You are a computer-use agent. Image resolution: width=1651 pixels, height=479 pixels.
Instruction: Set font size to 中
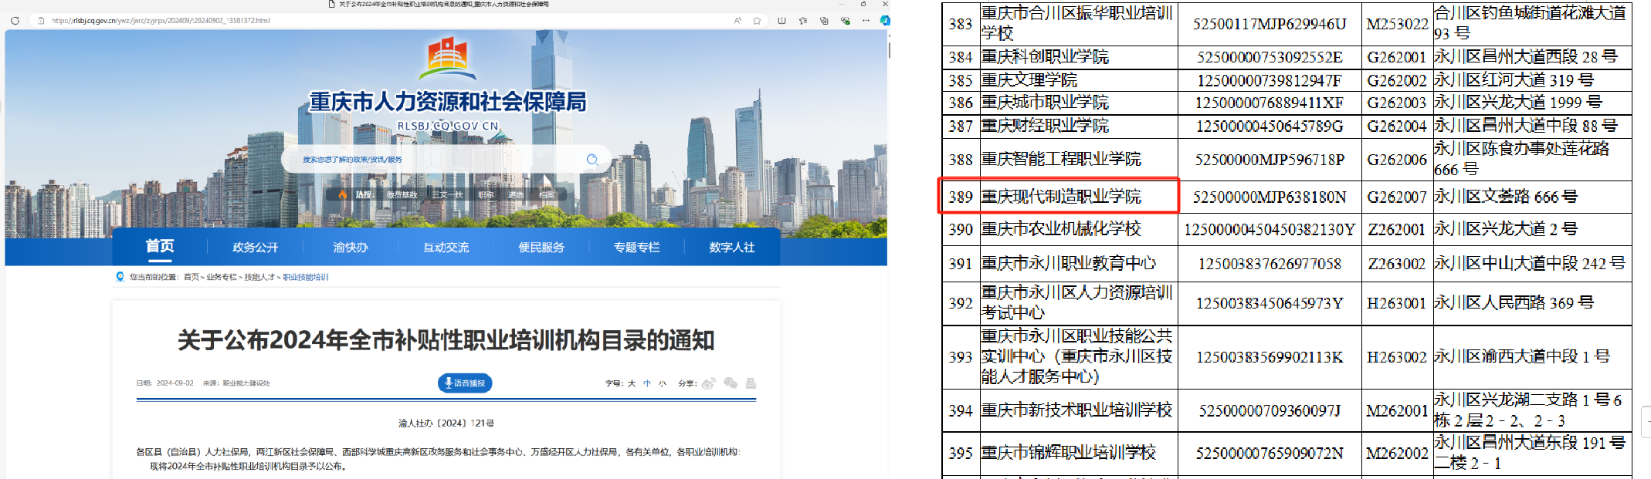point(647,383)
